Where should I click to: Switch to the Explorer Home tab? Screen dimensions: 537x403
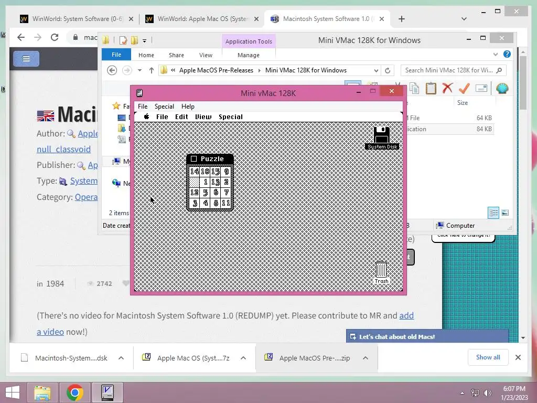pyautogui.click(x=146, y=55)
